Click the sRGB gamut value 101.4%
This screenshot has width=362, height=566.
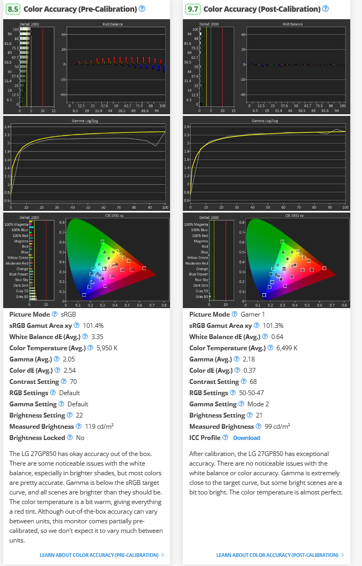(93, 326)
